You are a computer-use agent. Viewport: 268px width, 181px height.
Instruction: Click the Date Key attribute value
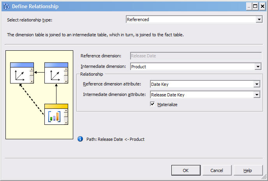click(x=201, y=84)
